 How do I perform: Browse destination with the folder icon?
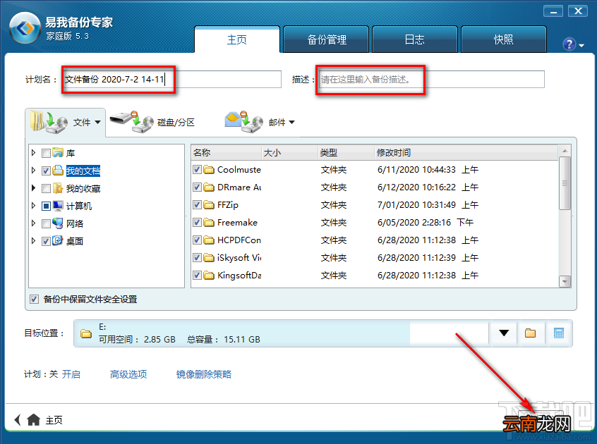[x=531, y=333]
